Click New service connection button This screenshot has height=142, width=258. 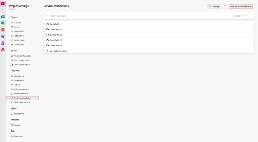[x=241, y=7]
